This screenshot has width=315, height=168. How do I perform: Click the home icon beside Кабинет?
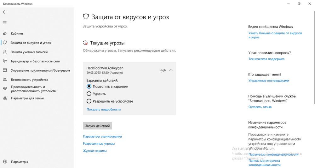(x=5, y=33)
